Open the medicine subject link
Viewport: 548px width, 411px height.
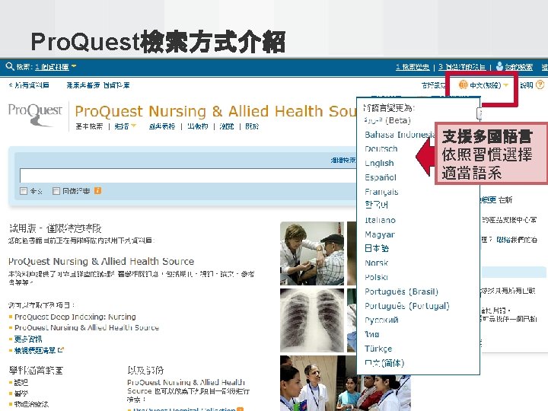pyautogui.click(x=21, y=393)
